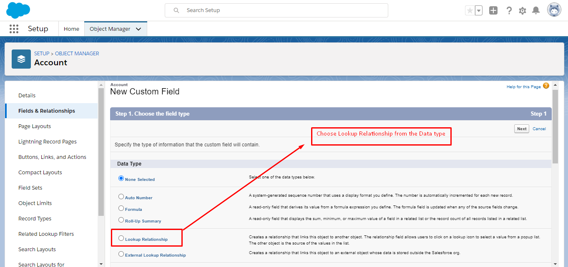Click the Cancel link

tap(539, 129)
